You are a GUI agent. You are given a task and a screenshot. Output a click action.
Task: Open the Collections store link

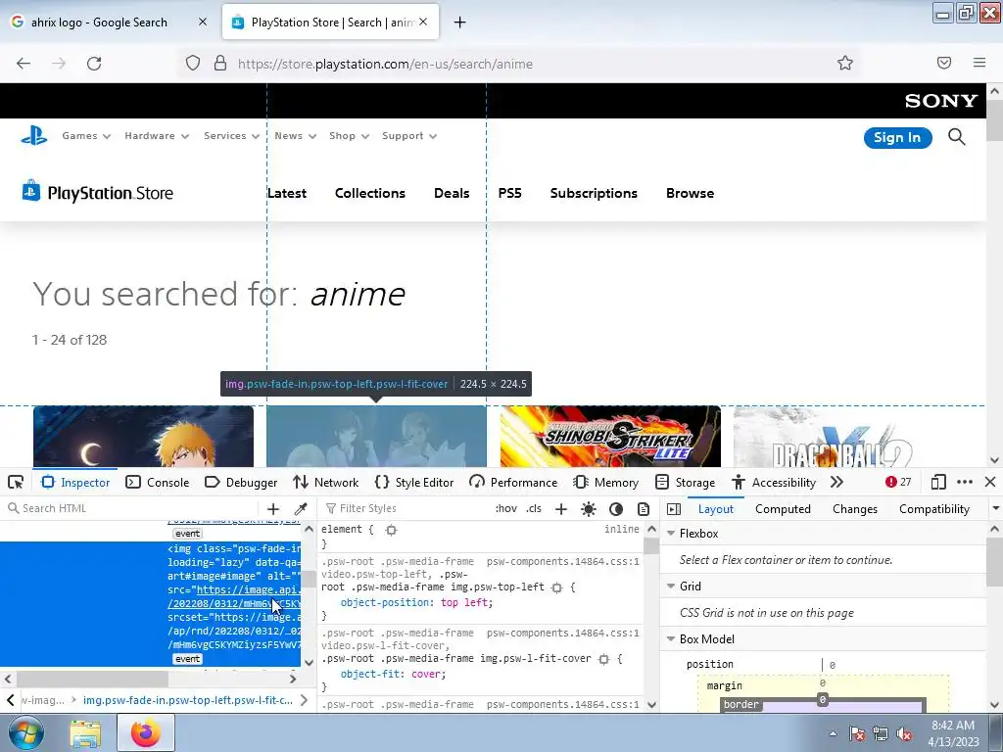(369, 193)
